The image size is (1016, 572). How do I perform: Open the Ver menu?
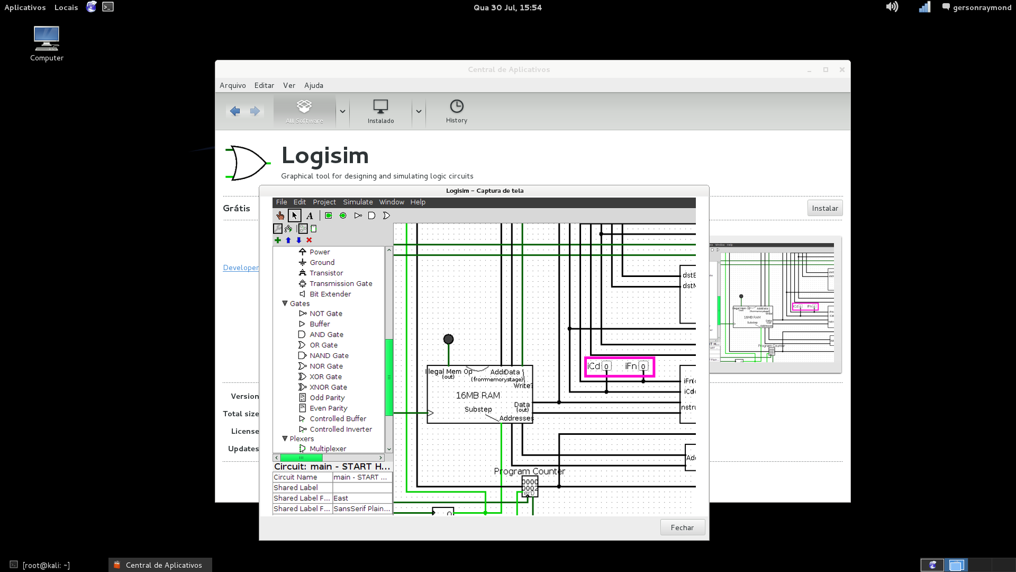[289, 85]
